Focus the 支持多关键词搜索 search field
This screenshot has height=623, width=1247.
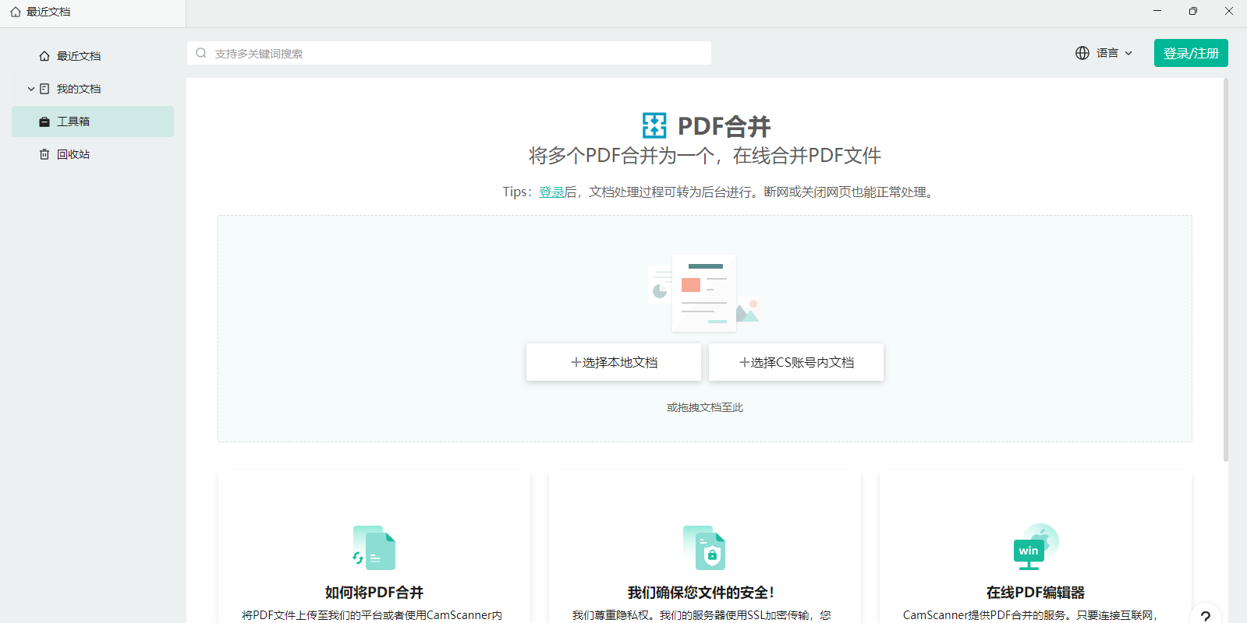coord(460,53)
